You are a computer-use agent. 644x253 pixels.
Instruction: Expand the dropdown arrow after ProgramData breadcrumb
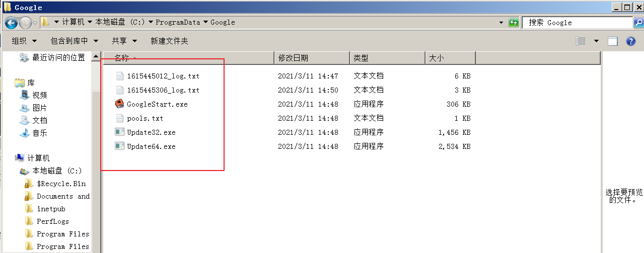205,22
